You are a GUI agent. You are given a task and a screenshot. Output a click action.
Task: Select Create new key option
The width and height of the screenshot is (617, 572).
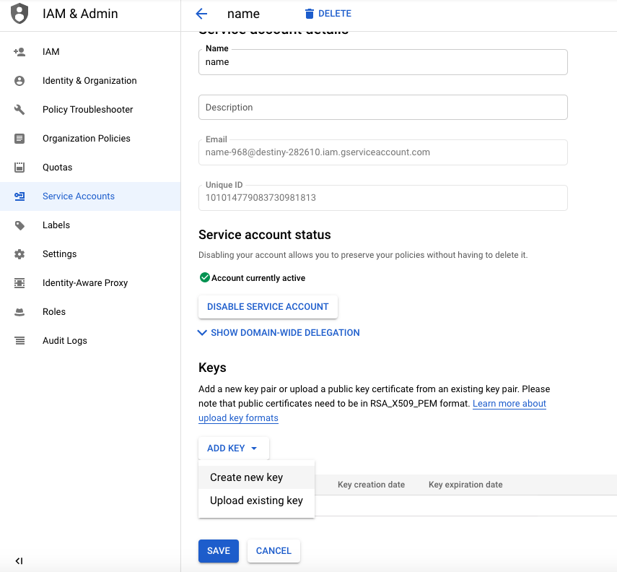247,477
